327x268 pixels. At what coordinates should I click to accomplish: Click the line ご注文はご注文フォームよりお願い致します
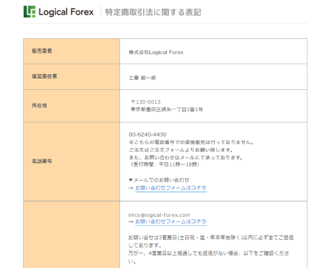pos(181,150)
